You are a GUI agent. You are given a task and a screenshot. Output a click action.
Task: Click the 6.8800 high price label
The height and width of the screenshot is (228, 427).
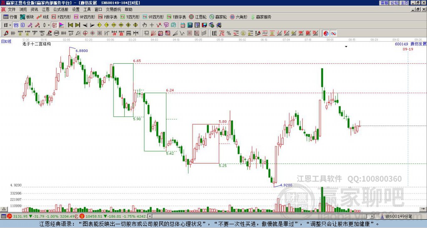pos(82,51)
